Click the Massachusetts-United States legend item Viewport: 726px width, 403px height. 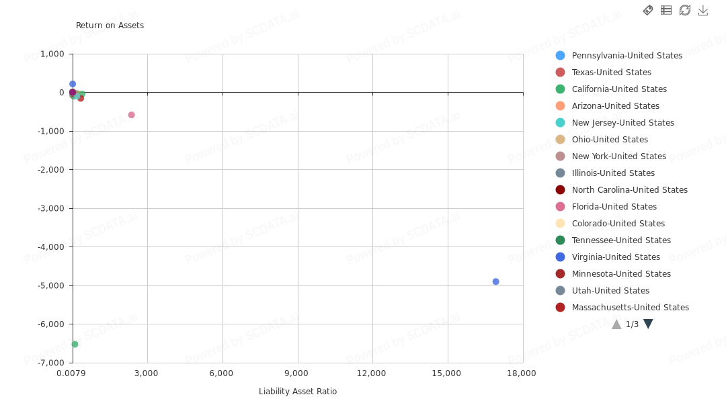pyautogui.click(x=630, y=308)
